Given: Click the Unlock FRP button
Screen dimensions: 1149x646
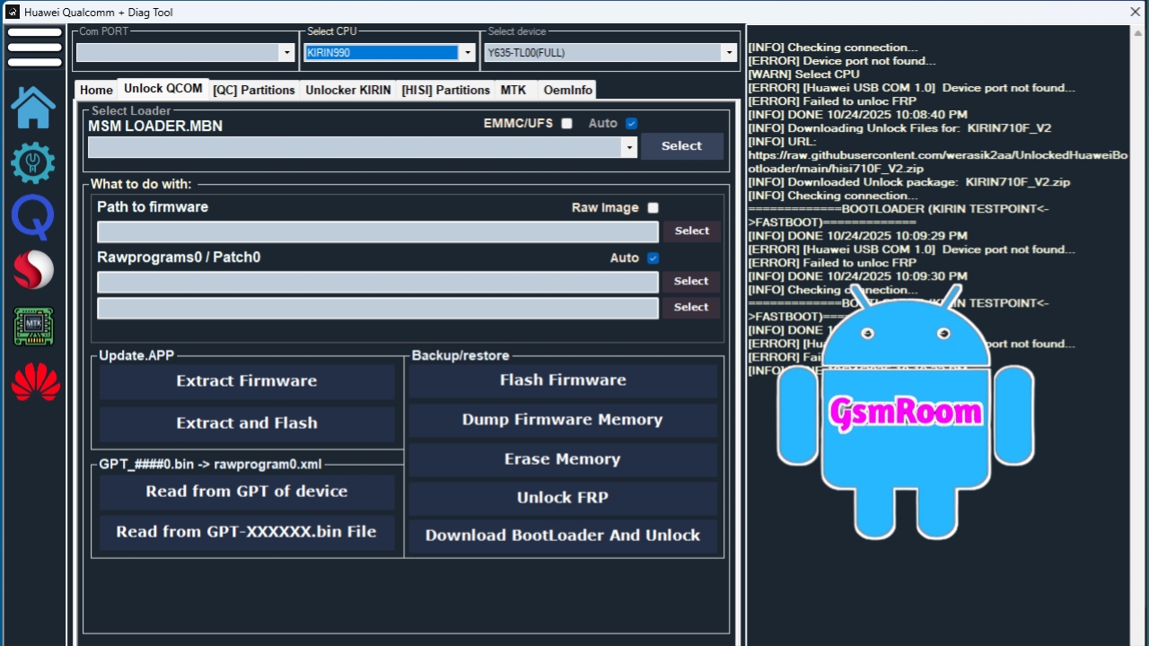Looking at the screenshot, I should (562, 498).
